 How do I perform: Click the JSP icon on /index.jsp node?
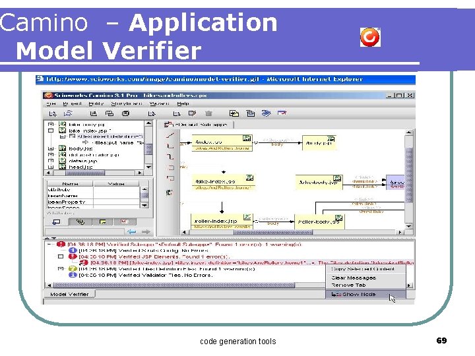pyautogui.click(x=247, y=138)
